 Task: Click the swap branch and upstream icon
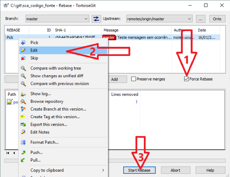(x=96, y=19)
